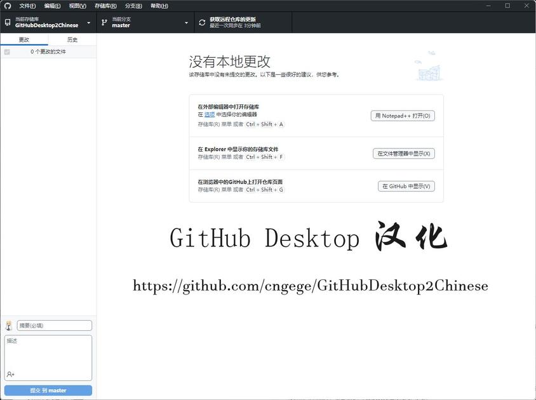536x400 pixels.
Task: Open the 存储库(R) menu
Action: (x=105, y=6)
